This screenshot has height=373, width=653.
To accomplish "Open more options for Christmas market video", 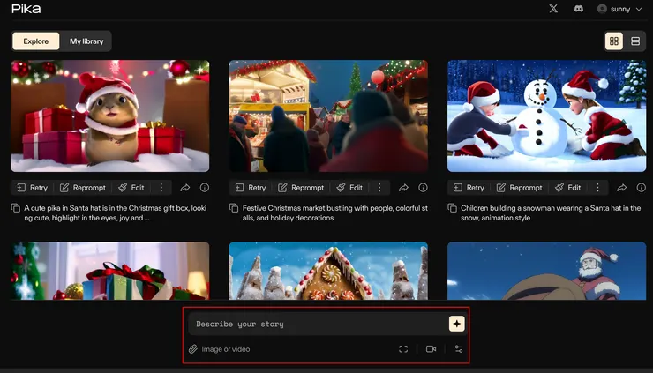I will click(379, 188).
